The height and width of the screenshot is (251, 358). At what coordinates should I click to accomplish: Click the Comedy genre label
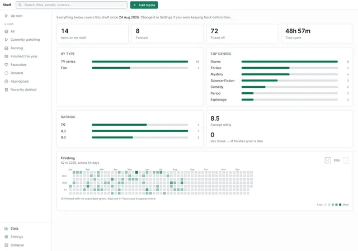pos(217,87)
